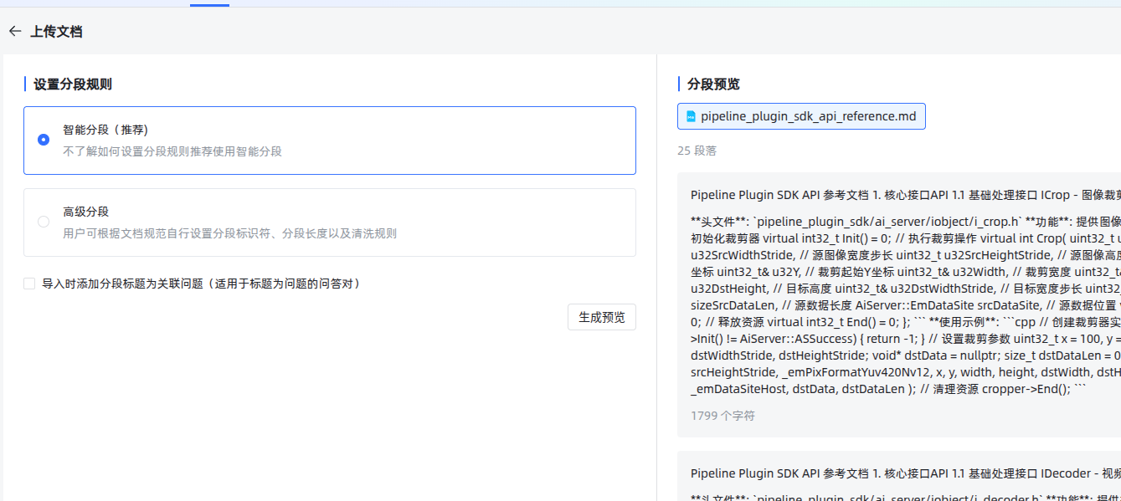Enable 导入时添加分段标题为关联问题 checkbox
1121x501 pixels.
tap(29, 284)
